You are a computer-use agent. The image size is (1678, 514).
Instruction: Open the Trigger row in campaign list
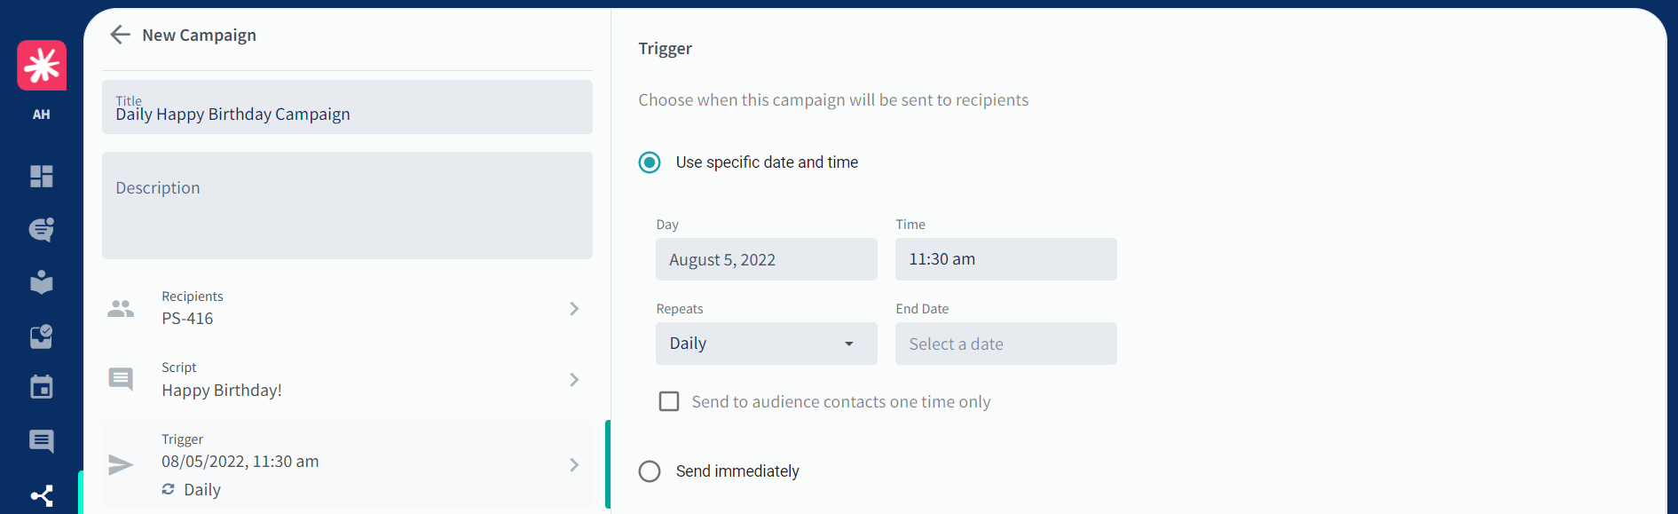(x=347, y=464)
